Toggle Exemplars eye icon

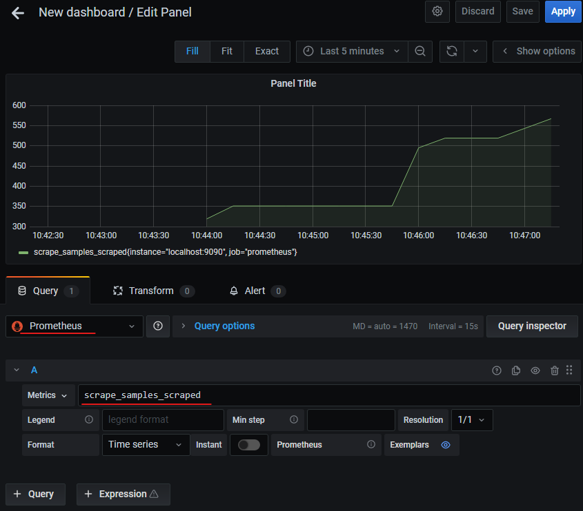446,445
